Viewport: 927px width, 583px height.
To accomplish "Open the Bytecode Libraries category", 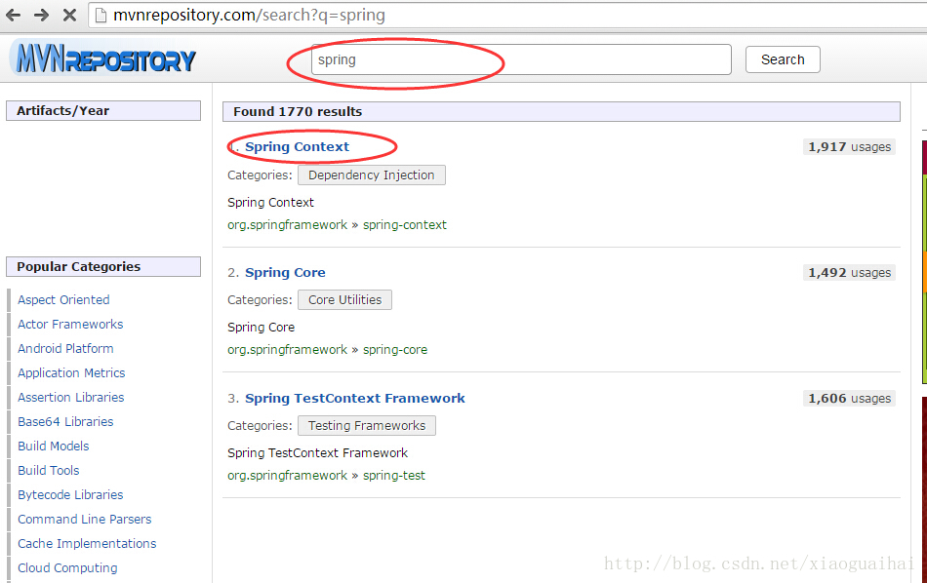I will pyautogui.click(x=70, y=495).
